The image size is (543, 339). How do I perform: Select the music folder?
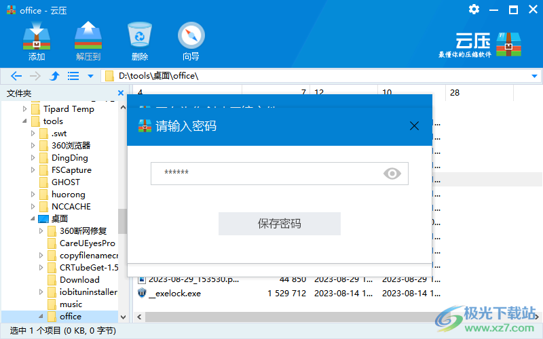click(x=71, y=304)
